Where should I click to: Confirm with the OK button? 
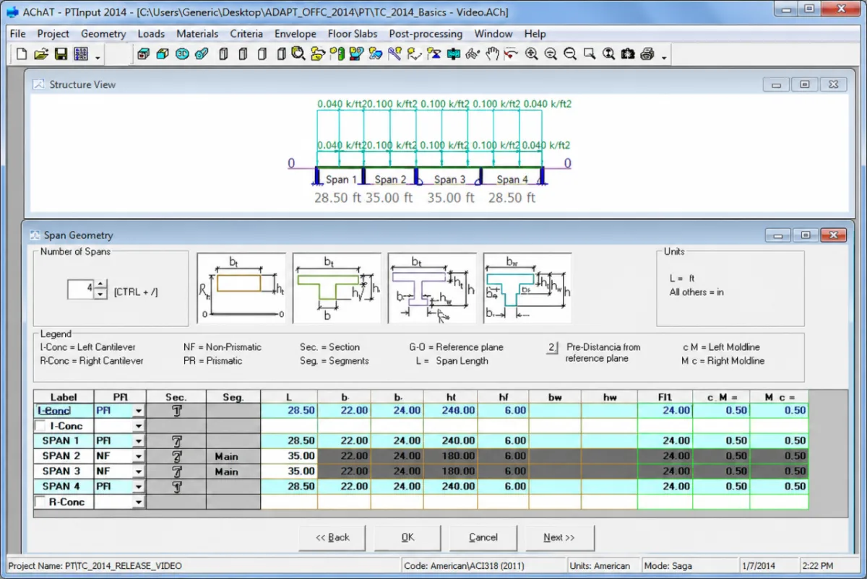[407, 538]
